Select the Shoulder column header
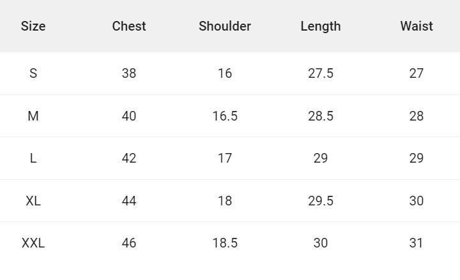The image size is (460, 280). point(225,26)
